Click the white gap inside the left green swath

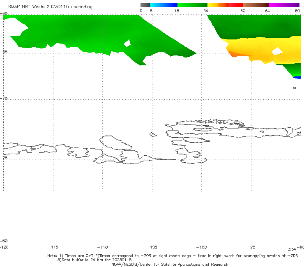tap(127, 43)
